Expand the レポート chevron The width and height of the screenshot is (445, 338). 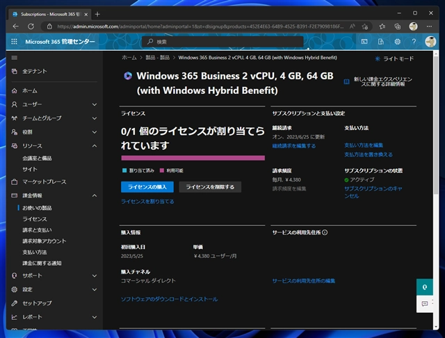pyautogui.click(x=95, y=317)
